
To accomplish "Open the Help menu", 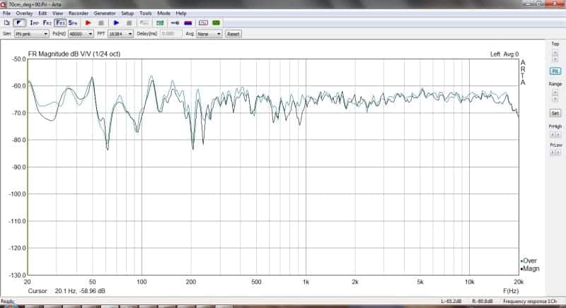I will (181, 13).
